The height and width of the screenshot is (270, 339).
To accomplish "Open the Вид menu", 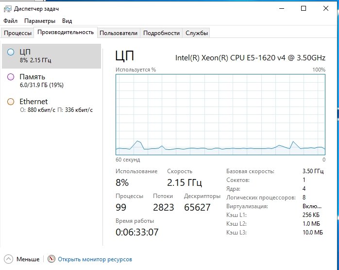I will 67,21.
